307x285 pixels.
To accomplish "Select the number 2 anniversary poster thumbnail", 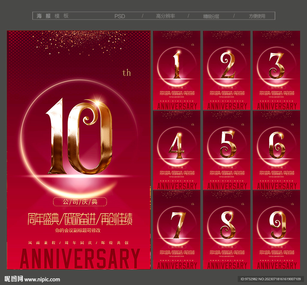I will 227,70.
